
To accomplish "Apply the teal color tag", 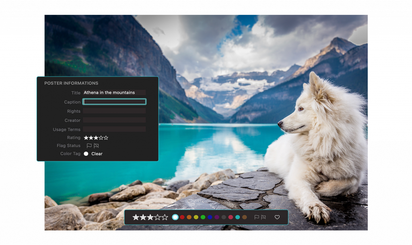I will [x=237, y=217].
